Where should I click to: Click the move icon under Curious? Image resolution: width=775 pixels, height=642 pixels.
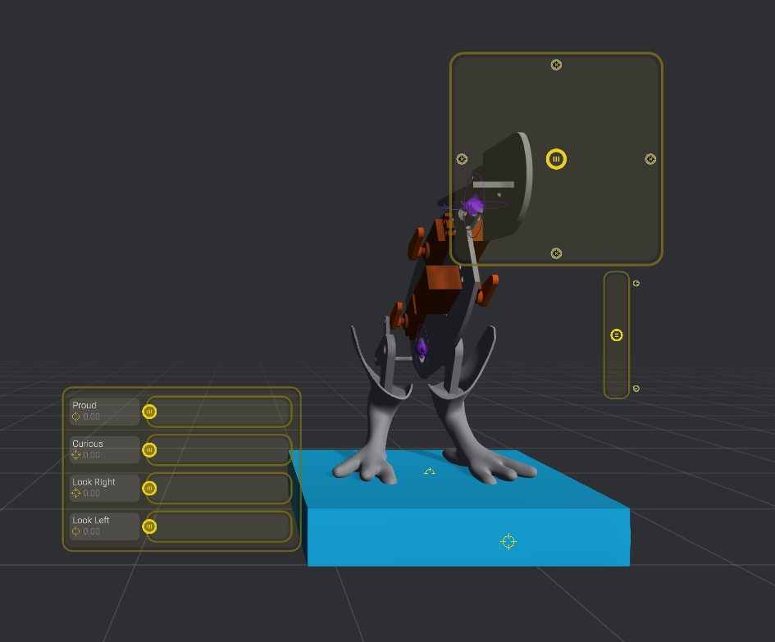(75, 455)
